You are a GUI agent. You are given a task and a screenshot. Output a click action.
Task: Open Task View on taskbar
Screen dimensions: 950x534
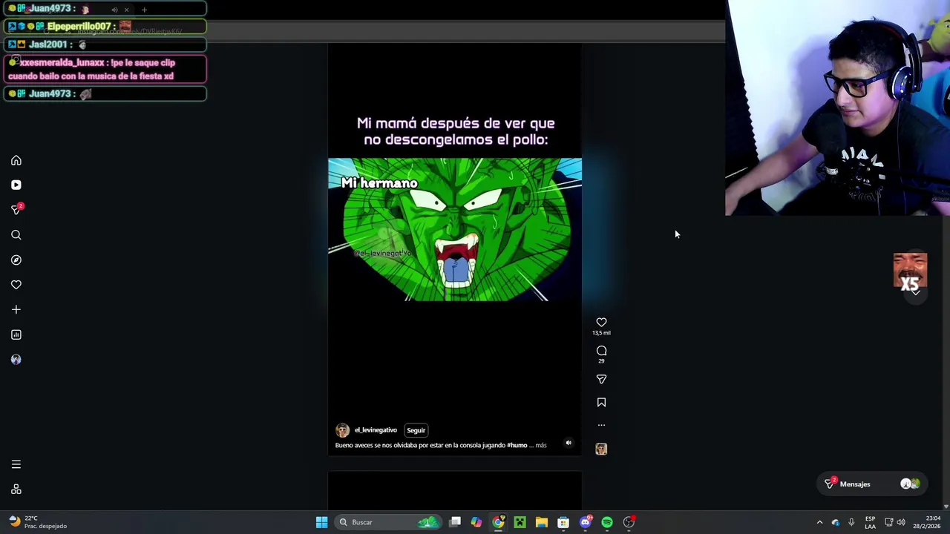coord(455,522)
